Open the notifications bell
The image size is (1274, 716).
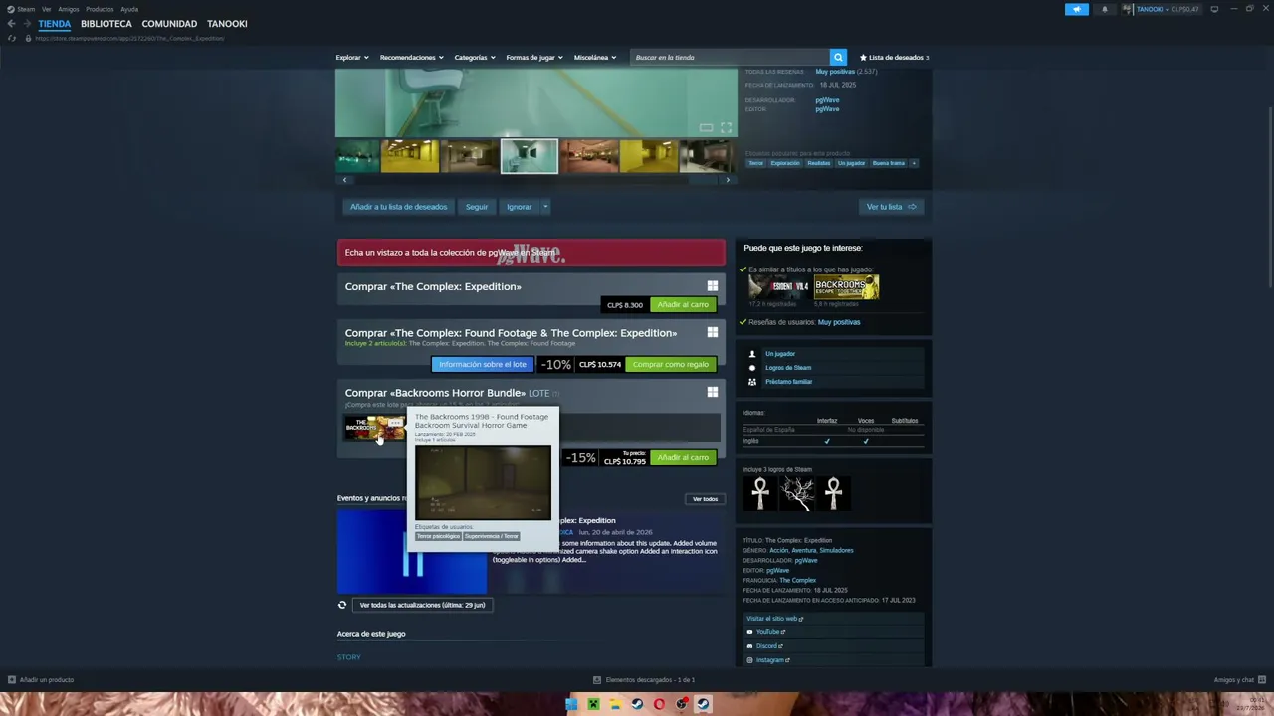tap(1104, 9)
